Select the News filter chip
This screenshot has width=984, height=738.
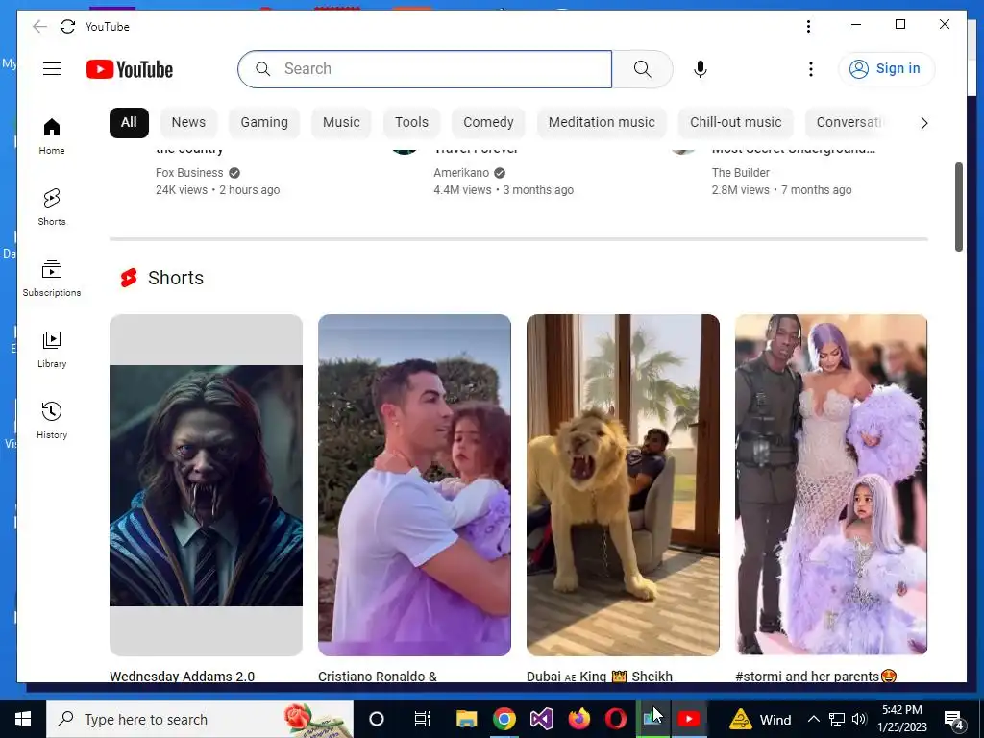[x=188, y=122]
